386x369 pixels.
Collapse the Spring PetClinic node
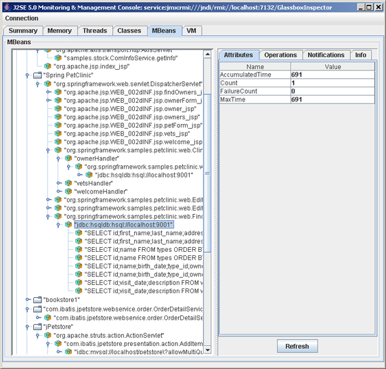27,75
